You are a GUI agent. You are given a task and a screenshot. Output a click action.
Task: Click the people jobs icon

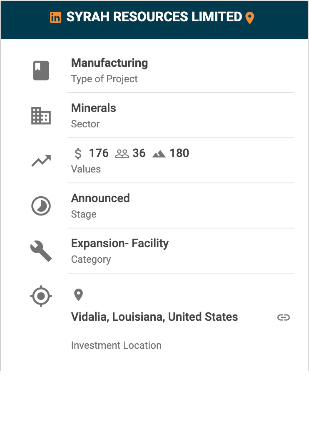[122, 154]
